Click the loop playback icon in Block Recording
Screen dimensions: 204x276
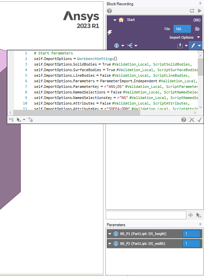click(x=192, y=11)
